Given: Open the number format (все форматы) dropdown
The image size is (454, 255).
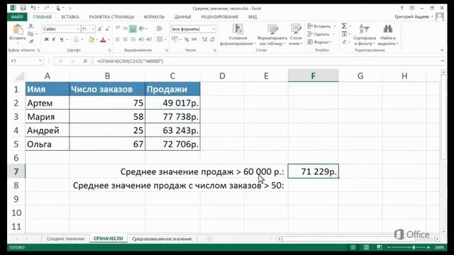Looking at the screenshot, I should click(x=214, y=29).
